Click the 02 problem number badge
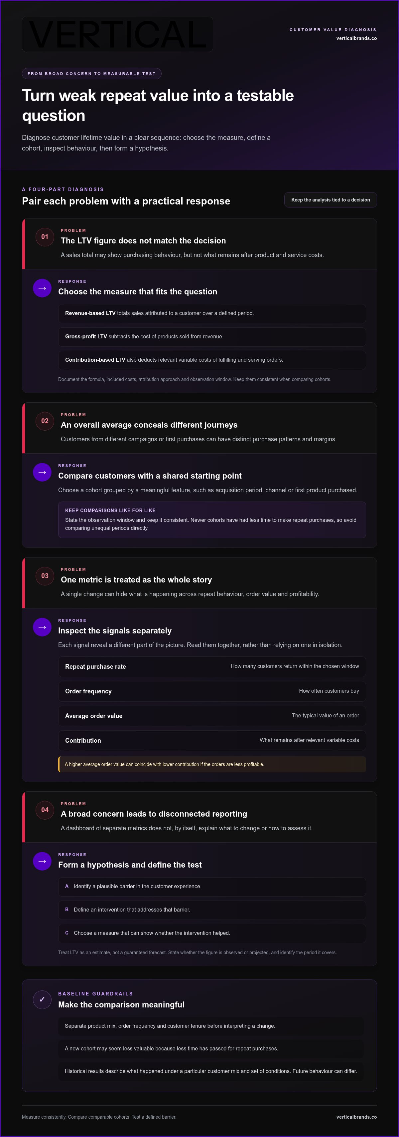 45,421
